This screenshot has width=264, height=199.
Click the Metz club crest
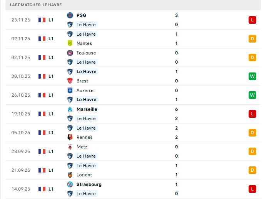pyautogui.click(x=70, y=147)
